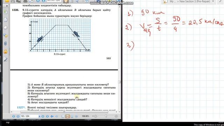Image resolution: width=224 pixels, height=126 pixels.
Task: Click the horizontal scrollbar left arrow
Action: click(x=12, y=112)
